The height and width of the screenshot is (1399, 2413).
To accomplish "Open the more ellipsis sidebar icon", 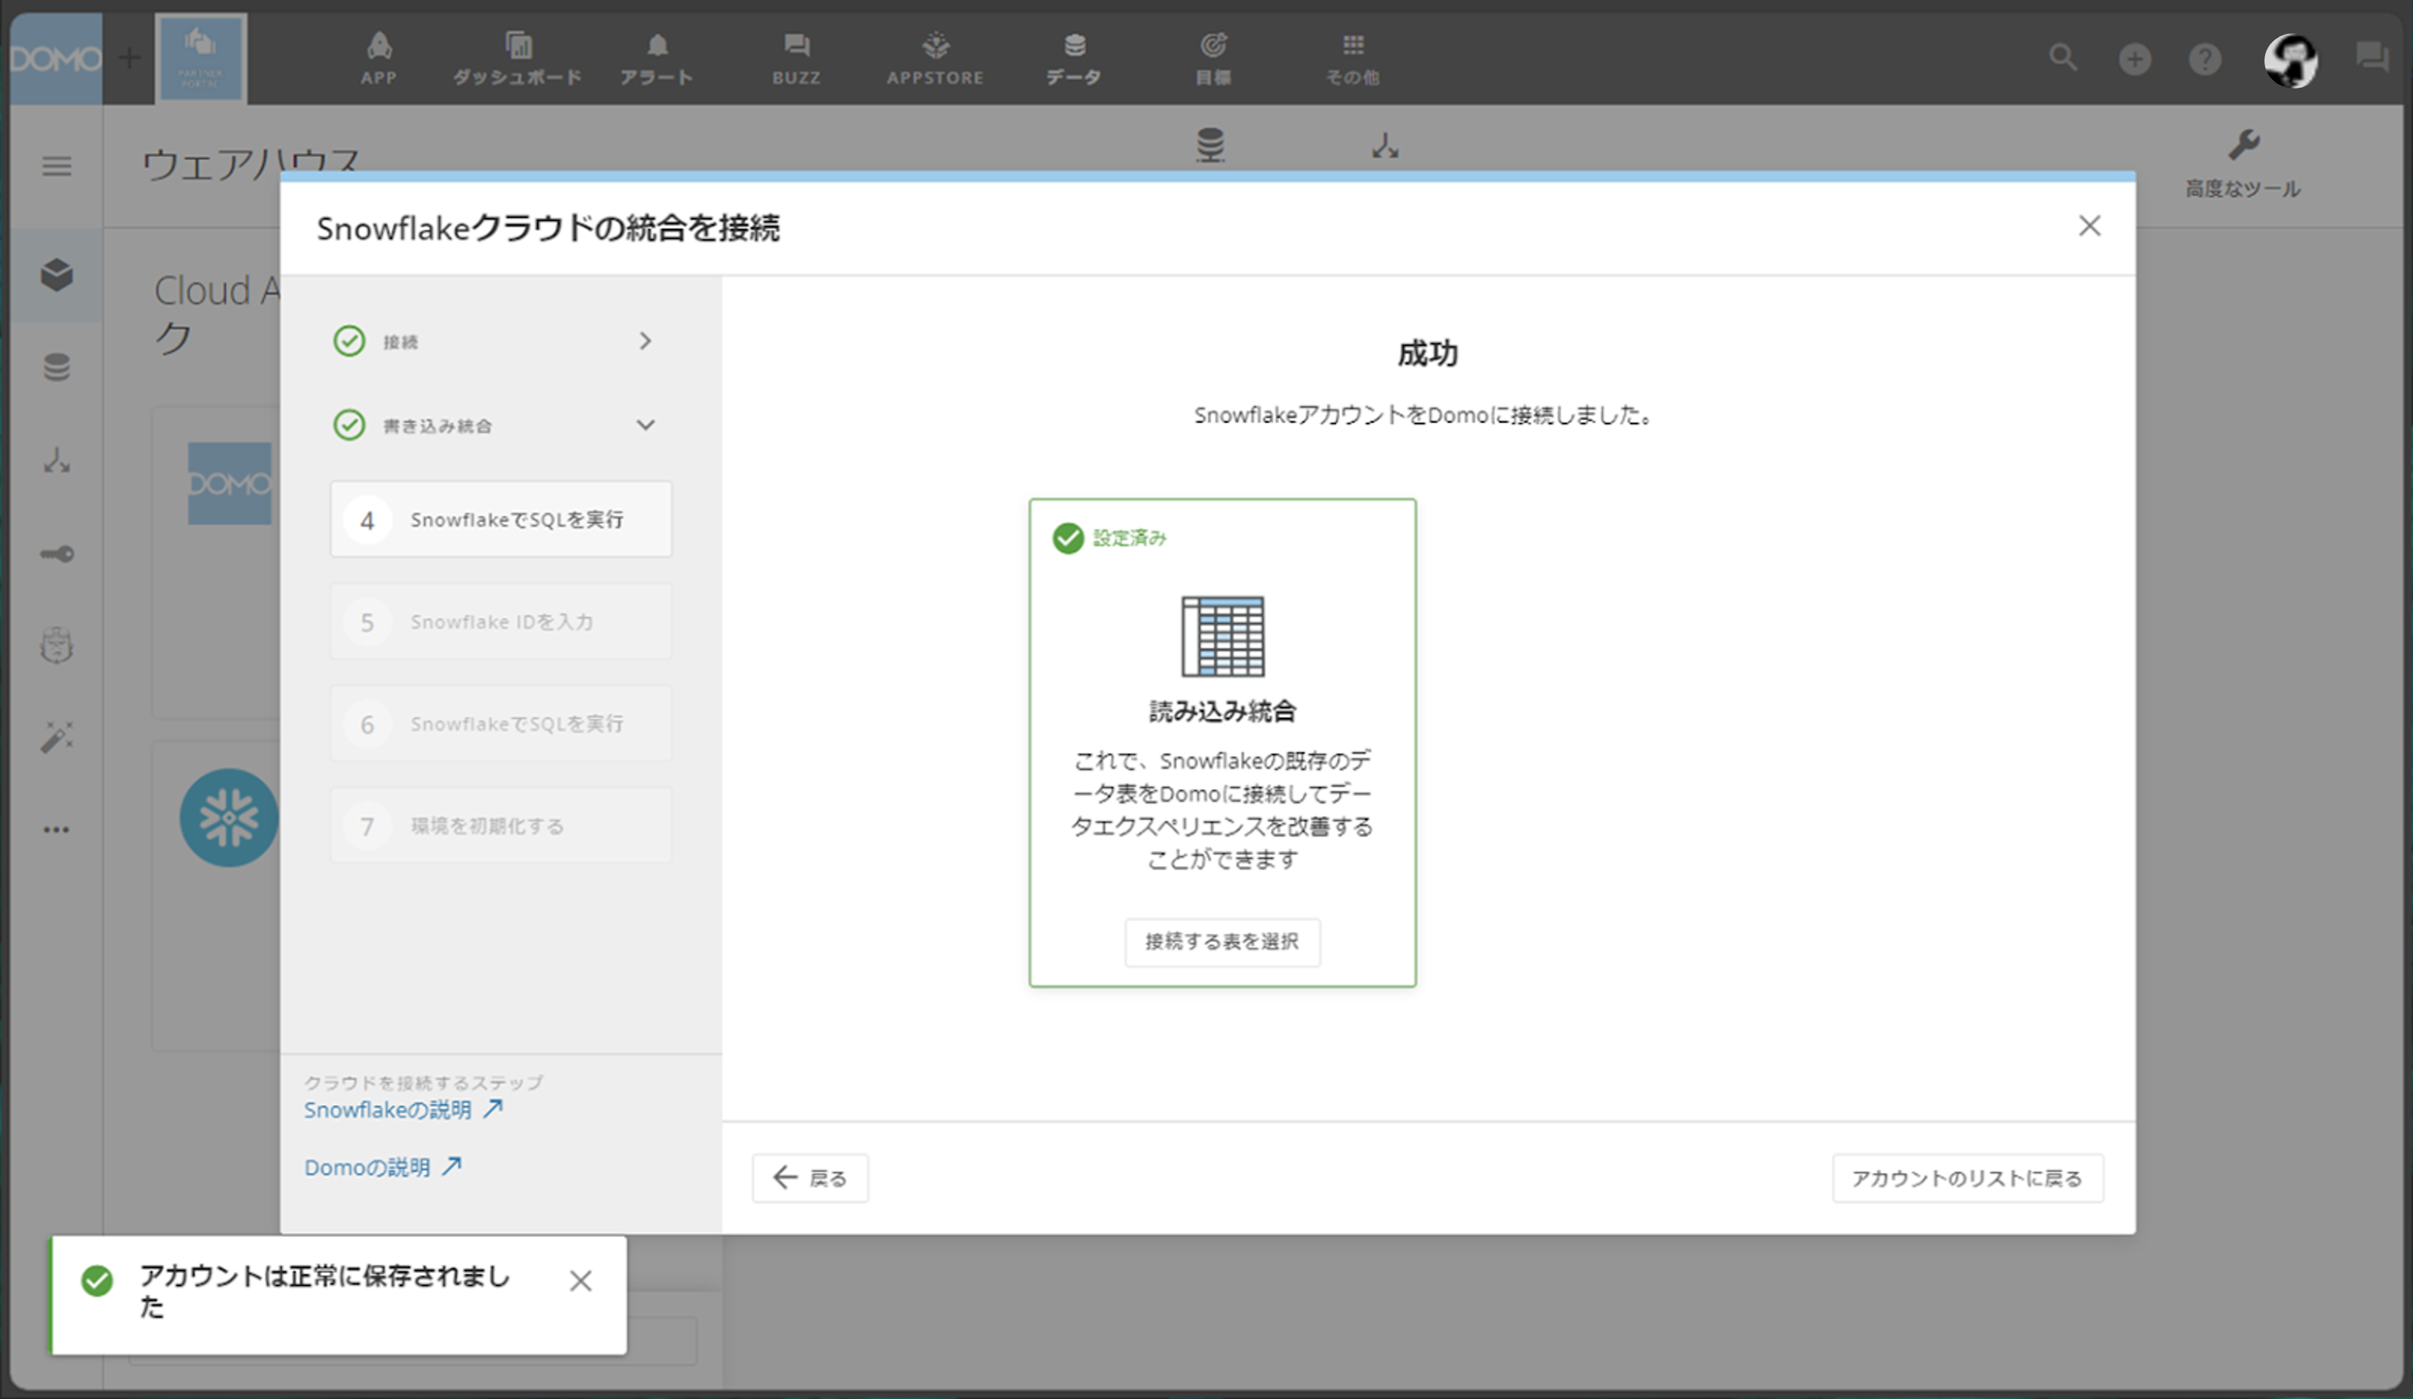I will pyautogui.click(x=56, y=829).
